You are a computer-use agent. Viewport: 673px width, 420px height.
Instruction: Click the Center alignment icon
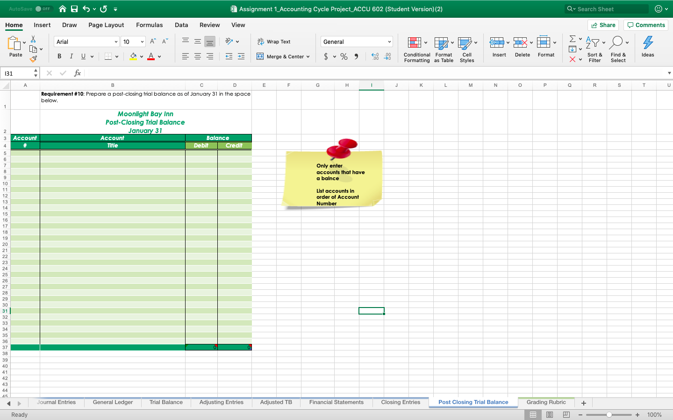[198, 56]
